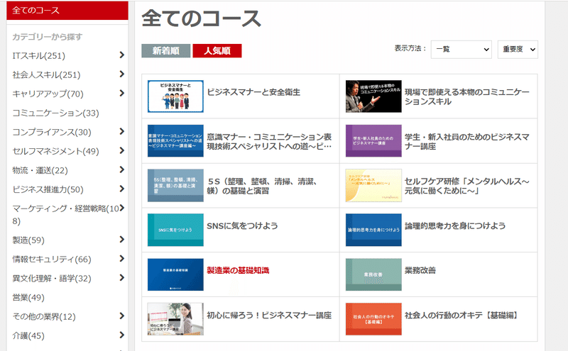Screen dimensions: 568x351
Task: Open the 意識マナー・コミュニケーション表現技術スペシャリスト title
Action: point(269,142)
